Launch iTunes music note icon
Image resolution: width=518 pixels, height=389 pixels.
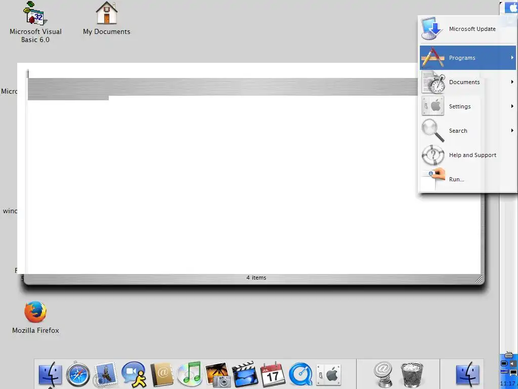tap(190, 374)
